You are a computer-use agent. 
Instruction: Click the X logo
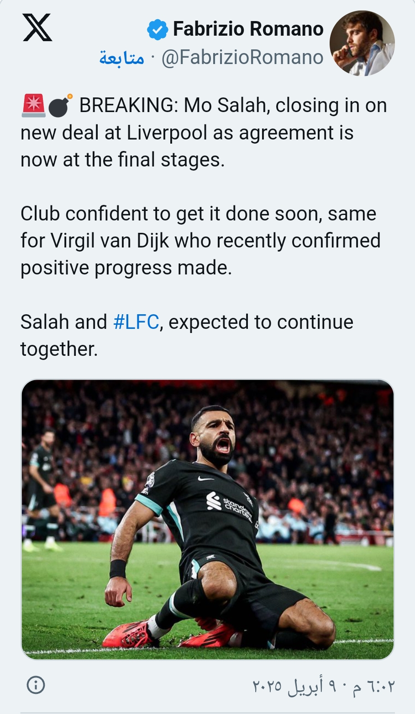(x=37, y=28)
